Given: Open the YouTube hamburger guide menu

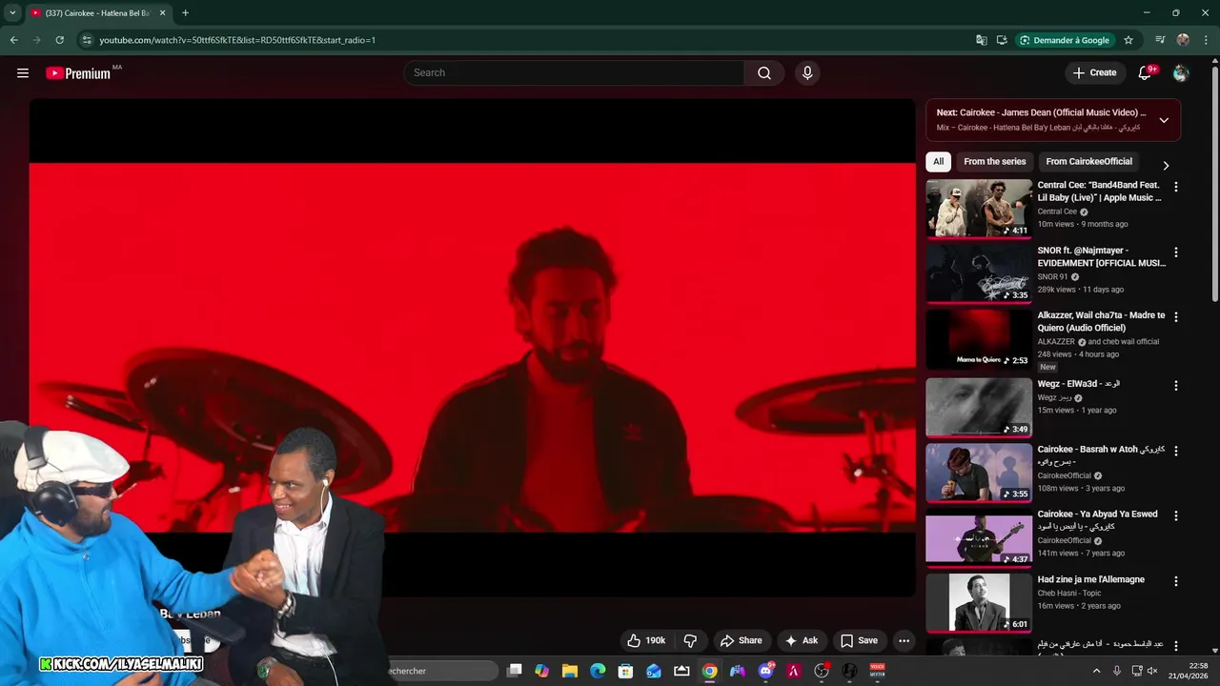Looking at the screenshot, I should coord(23,72).
